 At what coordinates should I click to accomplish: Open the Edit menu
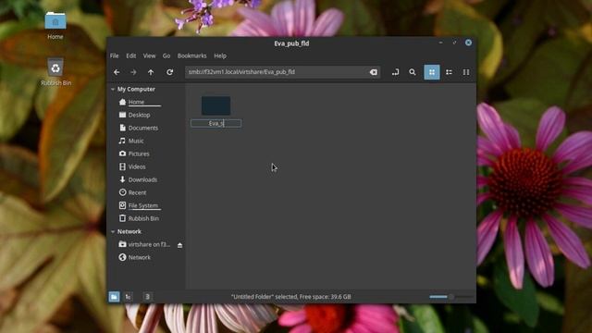click(131, 55)
